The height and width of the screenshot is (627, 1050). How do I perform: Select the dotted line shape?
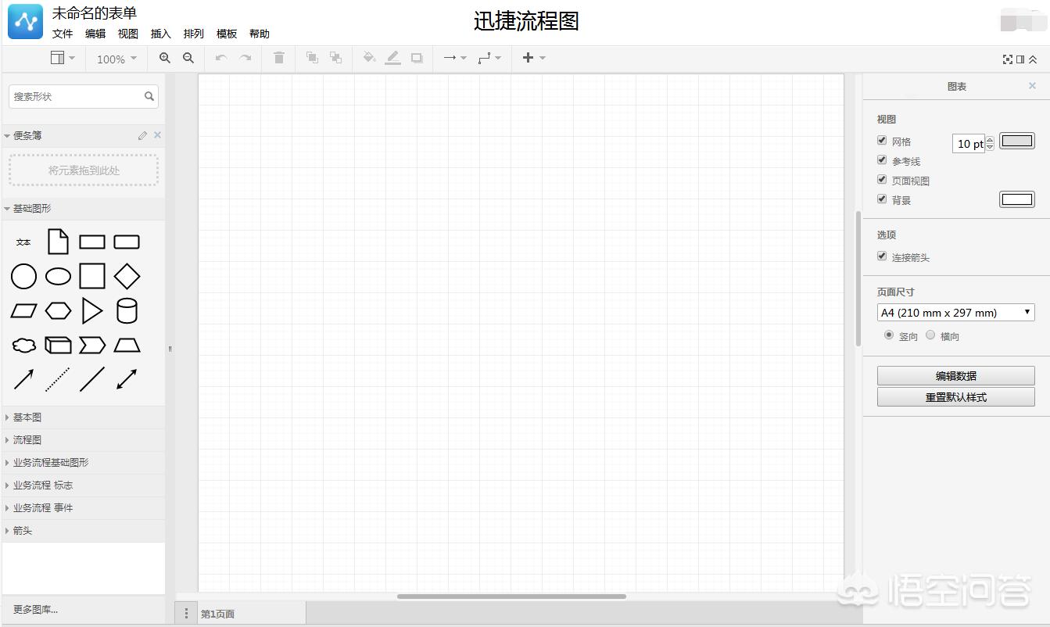click(x=58, y=379)
